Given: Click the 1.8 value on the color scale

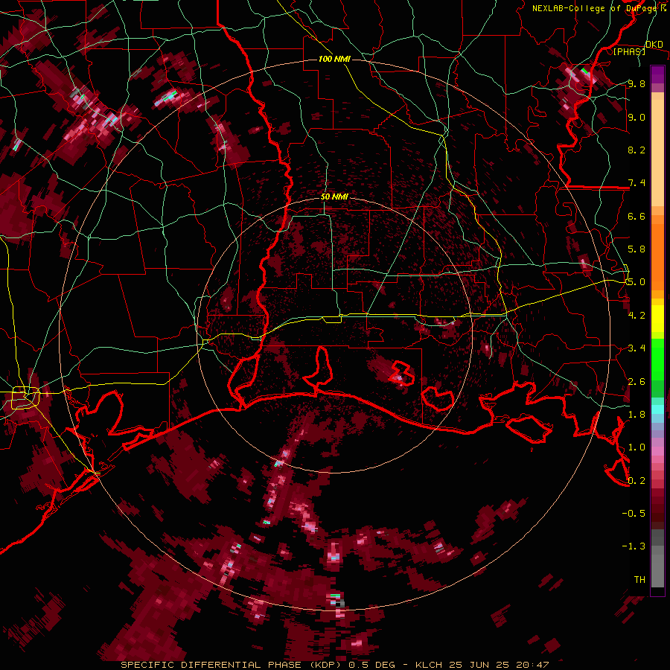Looking at the screenshot, I should click(x=636, y=415).
